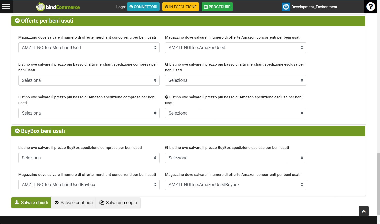Image resolution: width=380 pixels, height=224 pixels.
Task: Click the power icon next to Development_Environment
Action: [x=286, y=7]
